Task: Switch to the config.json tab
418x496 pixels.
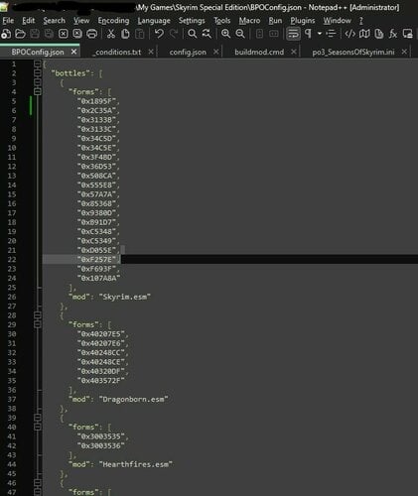Action: click(188, 52)
